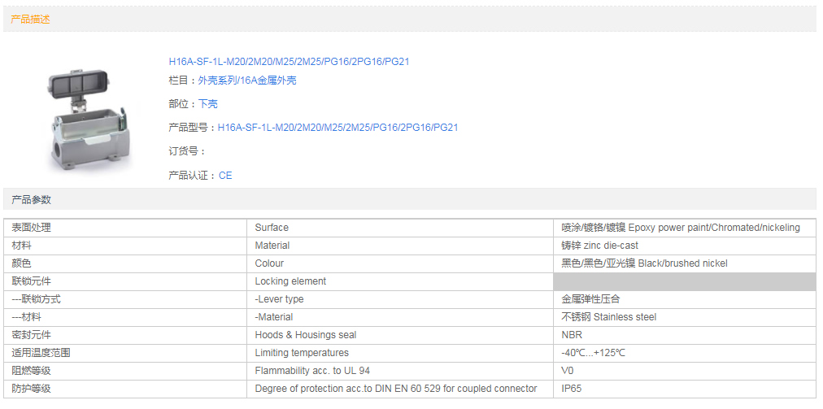Click the Black/brushed nickel colour value
This screenshot has width=823, height=409.
pyautogui.click(x=644, y=263)
